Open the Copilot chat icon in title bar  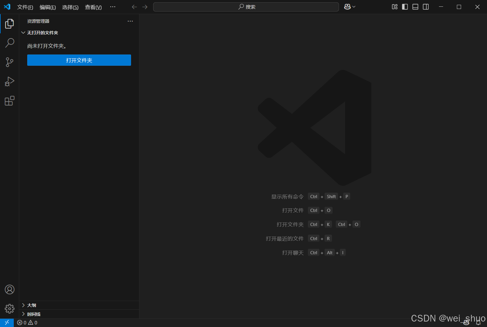tap(347, 7)
